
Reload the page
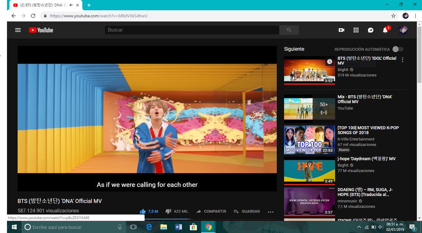click(33, 16)
